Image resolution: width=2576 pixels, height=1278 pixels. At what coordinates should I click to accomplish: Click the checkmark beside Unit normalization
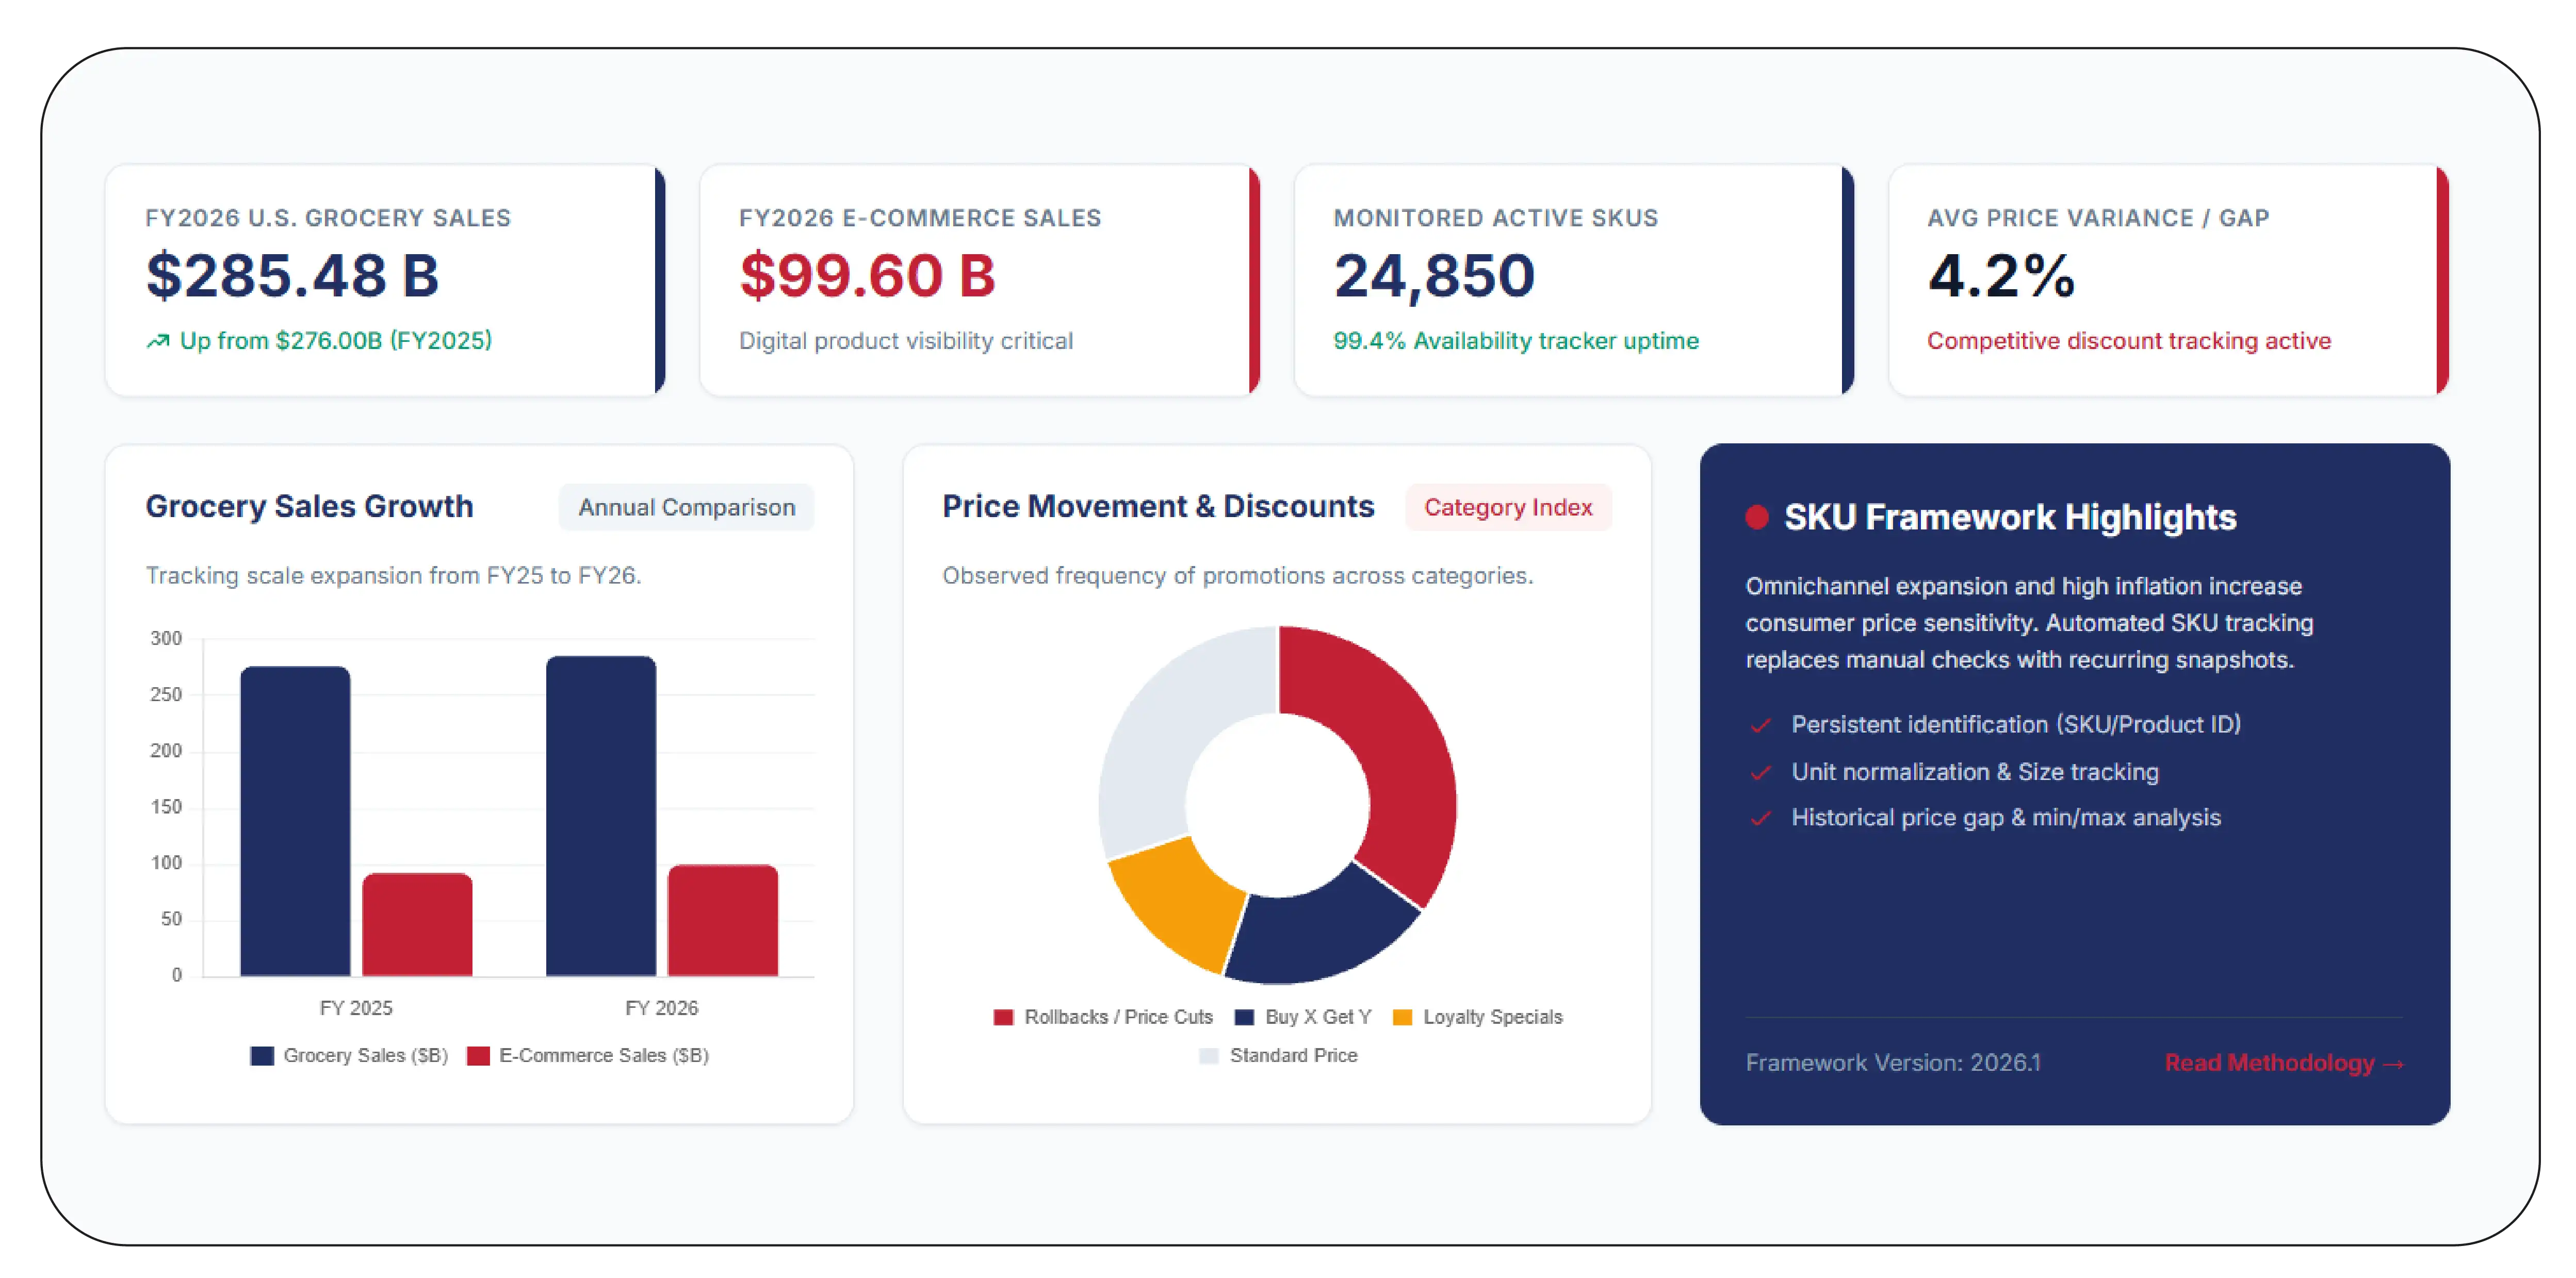[1761, 772]
